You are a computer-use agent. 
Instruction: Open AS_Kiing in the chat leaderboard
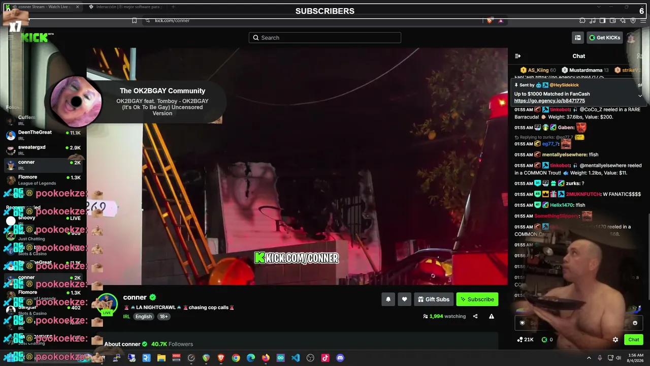pos(538,70)
